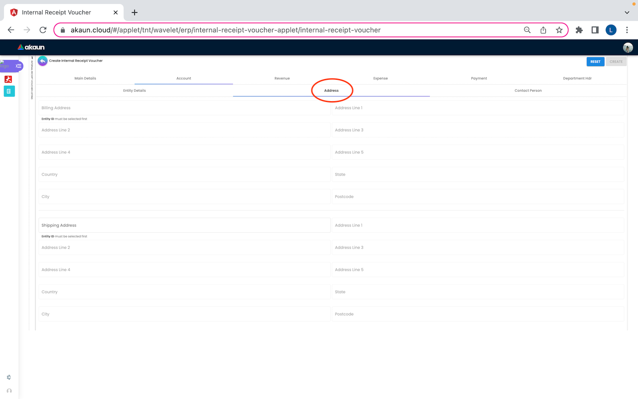Switch to the Main Details tab

tap(85, 78)
